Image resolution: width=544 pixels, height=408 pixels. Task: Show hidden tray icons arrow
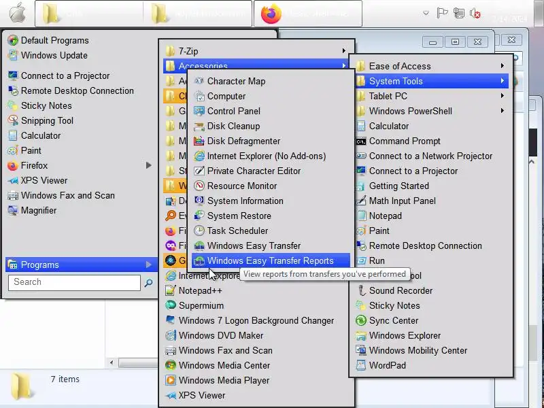click(x=426, y=14)
